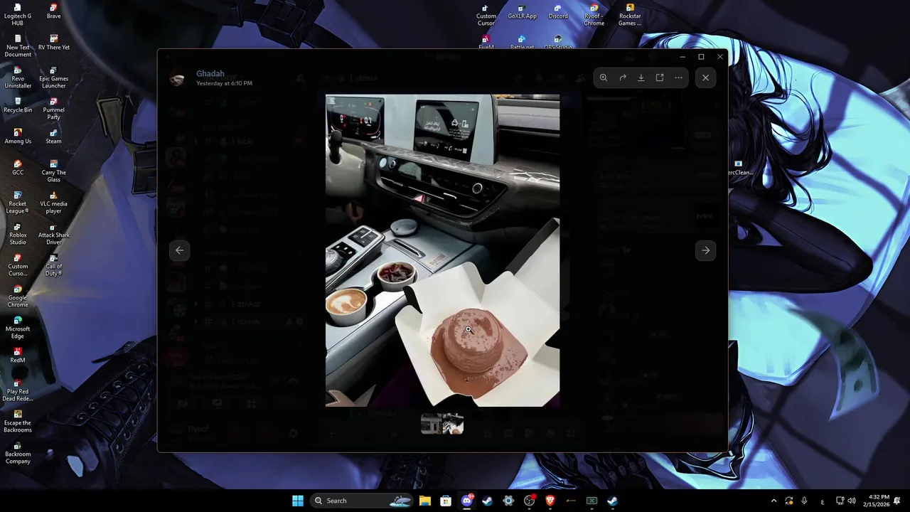The width and height of the screenshot is (910, 512).
Task: Open Microsoft Edge desktop shortcut
Action: pyautogui.click(x=18, y=328)
